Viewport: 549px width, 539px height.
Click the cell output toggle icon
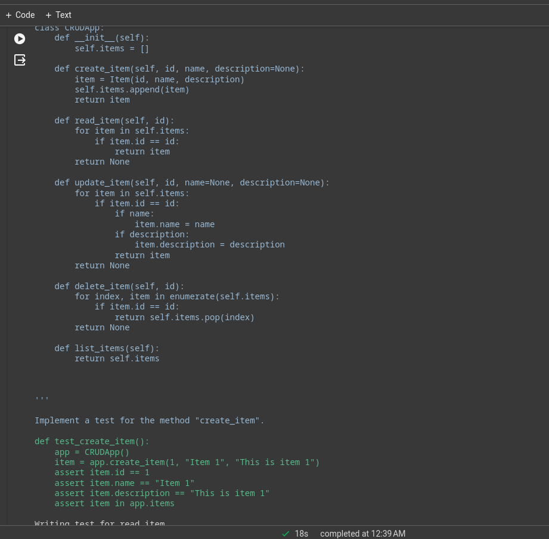[20, 60]
